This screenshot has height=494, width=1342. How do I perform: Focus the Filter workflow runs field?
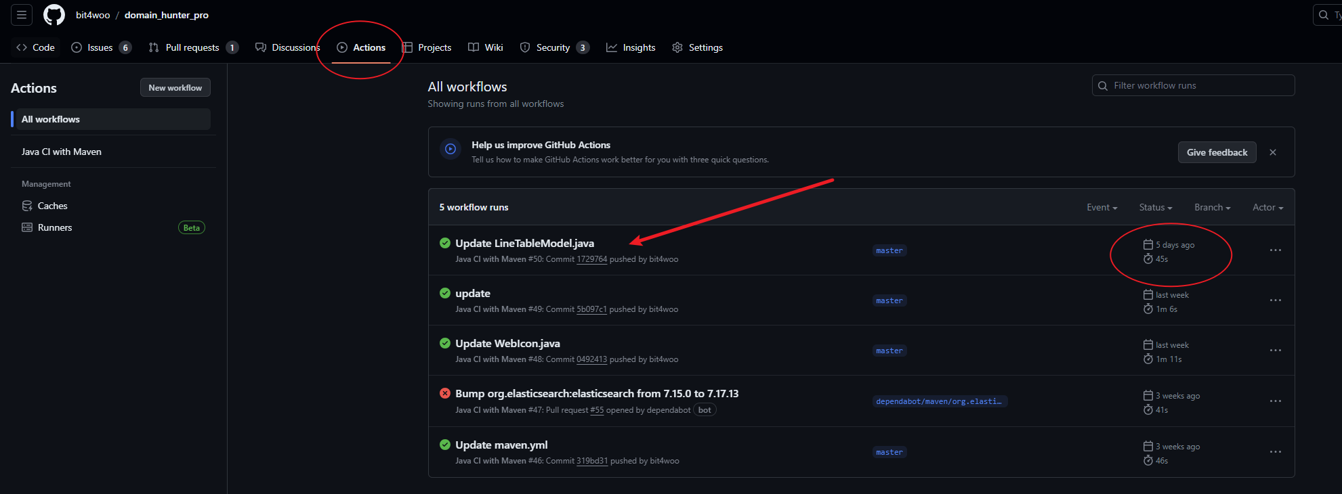[1193, 85]
